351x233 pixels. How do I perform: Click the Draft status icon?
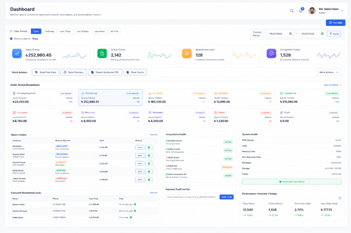(x=282, y=113)
